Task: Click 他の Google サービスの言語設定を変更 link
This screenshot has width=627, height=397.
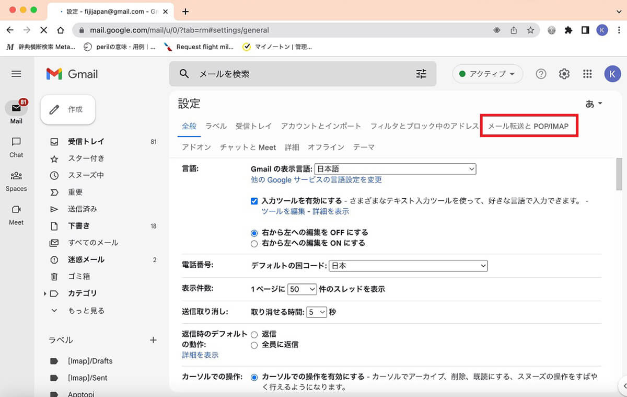Action: coord(316,180)
